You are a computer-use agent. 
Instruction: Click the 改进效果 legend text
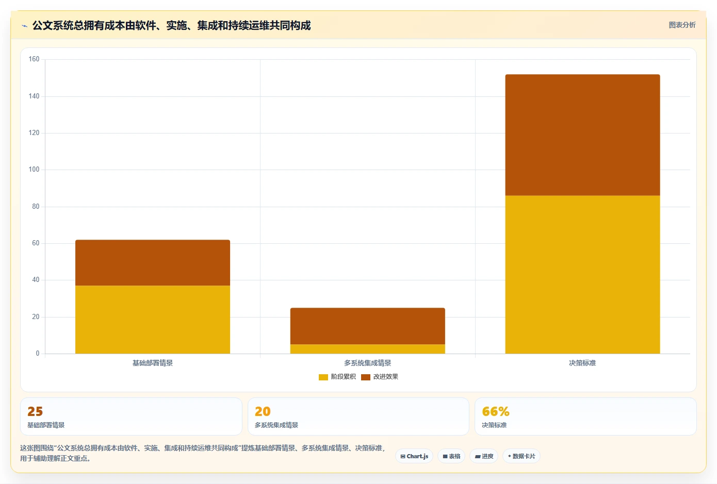[x=386, y=377]
